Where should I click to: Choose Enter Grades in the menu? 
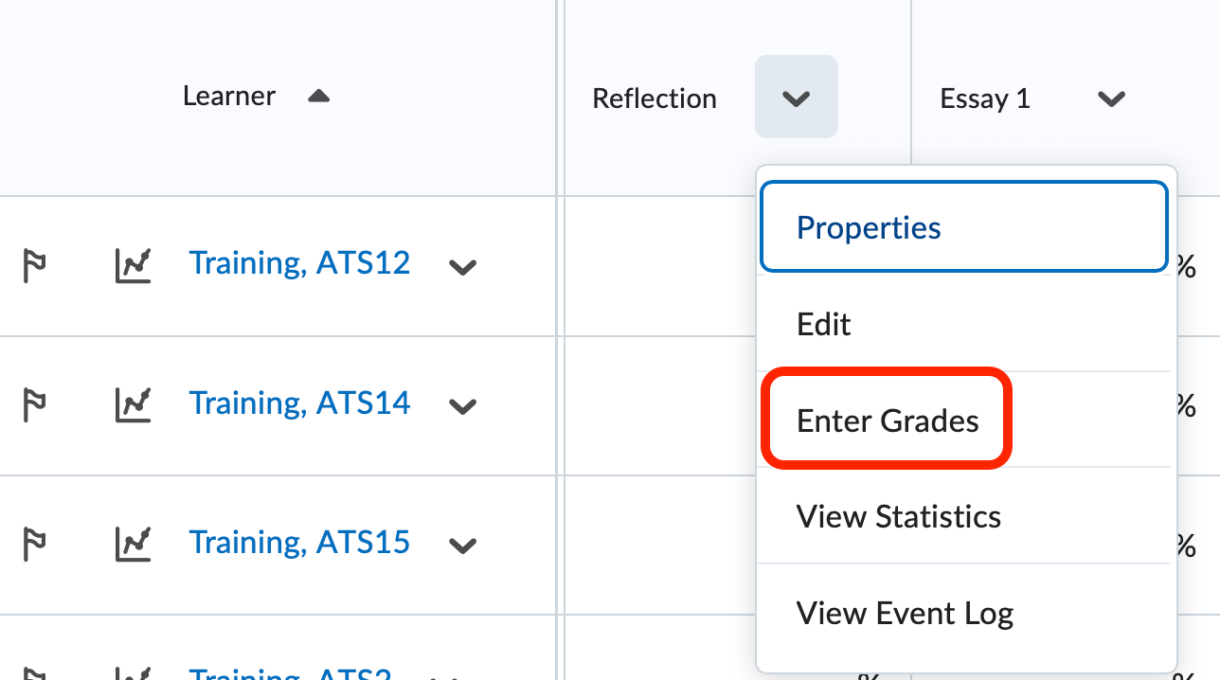(x=887, y=421)
